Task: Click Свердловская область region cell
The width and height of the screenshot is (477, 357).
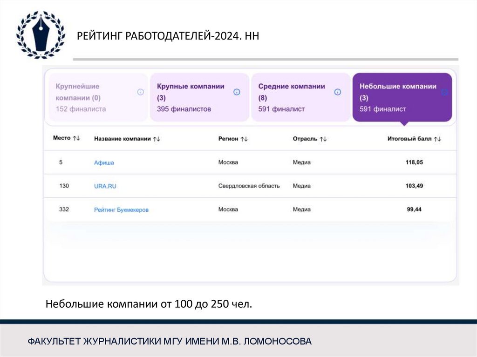Action: 249,186
